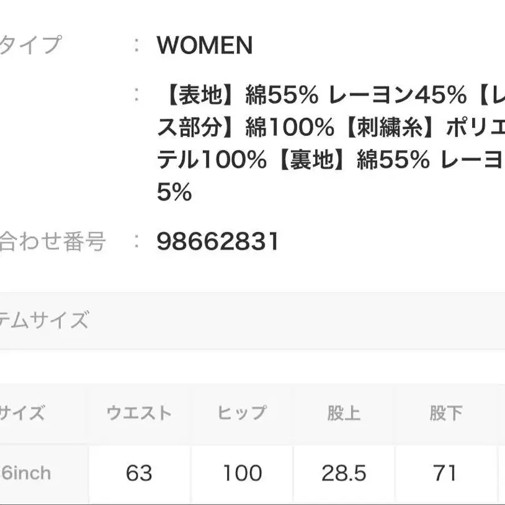This screenshot has height=505, width=505.
Task: Select the WOMEN type value
Action: (x=205, y=45)
